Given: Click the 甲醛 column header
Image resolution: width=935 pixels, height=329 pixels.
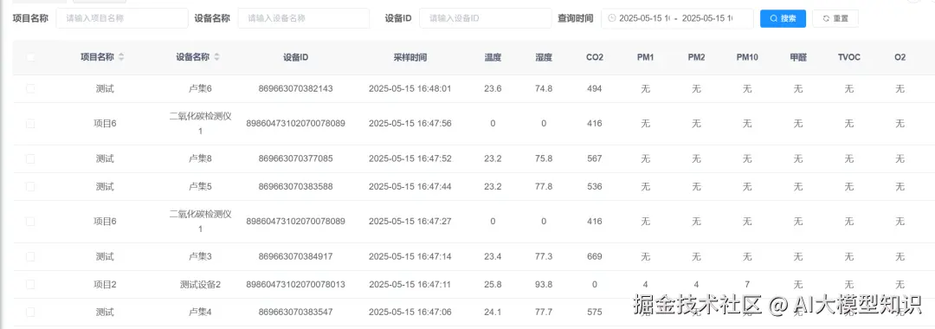Looking at the screenshot, I should 798,58.
